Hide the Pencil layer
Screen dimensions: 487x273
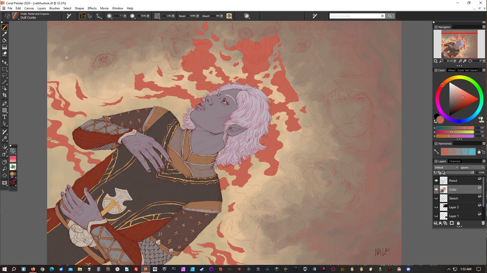pyautogui.click(x=436, y=181)
